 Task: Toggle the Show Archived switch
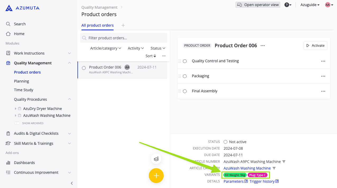click(17, 123)
